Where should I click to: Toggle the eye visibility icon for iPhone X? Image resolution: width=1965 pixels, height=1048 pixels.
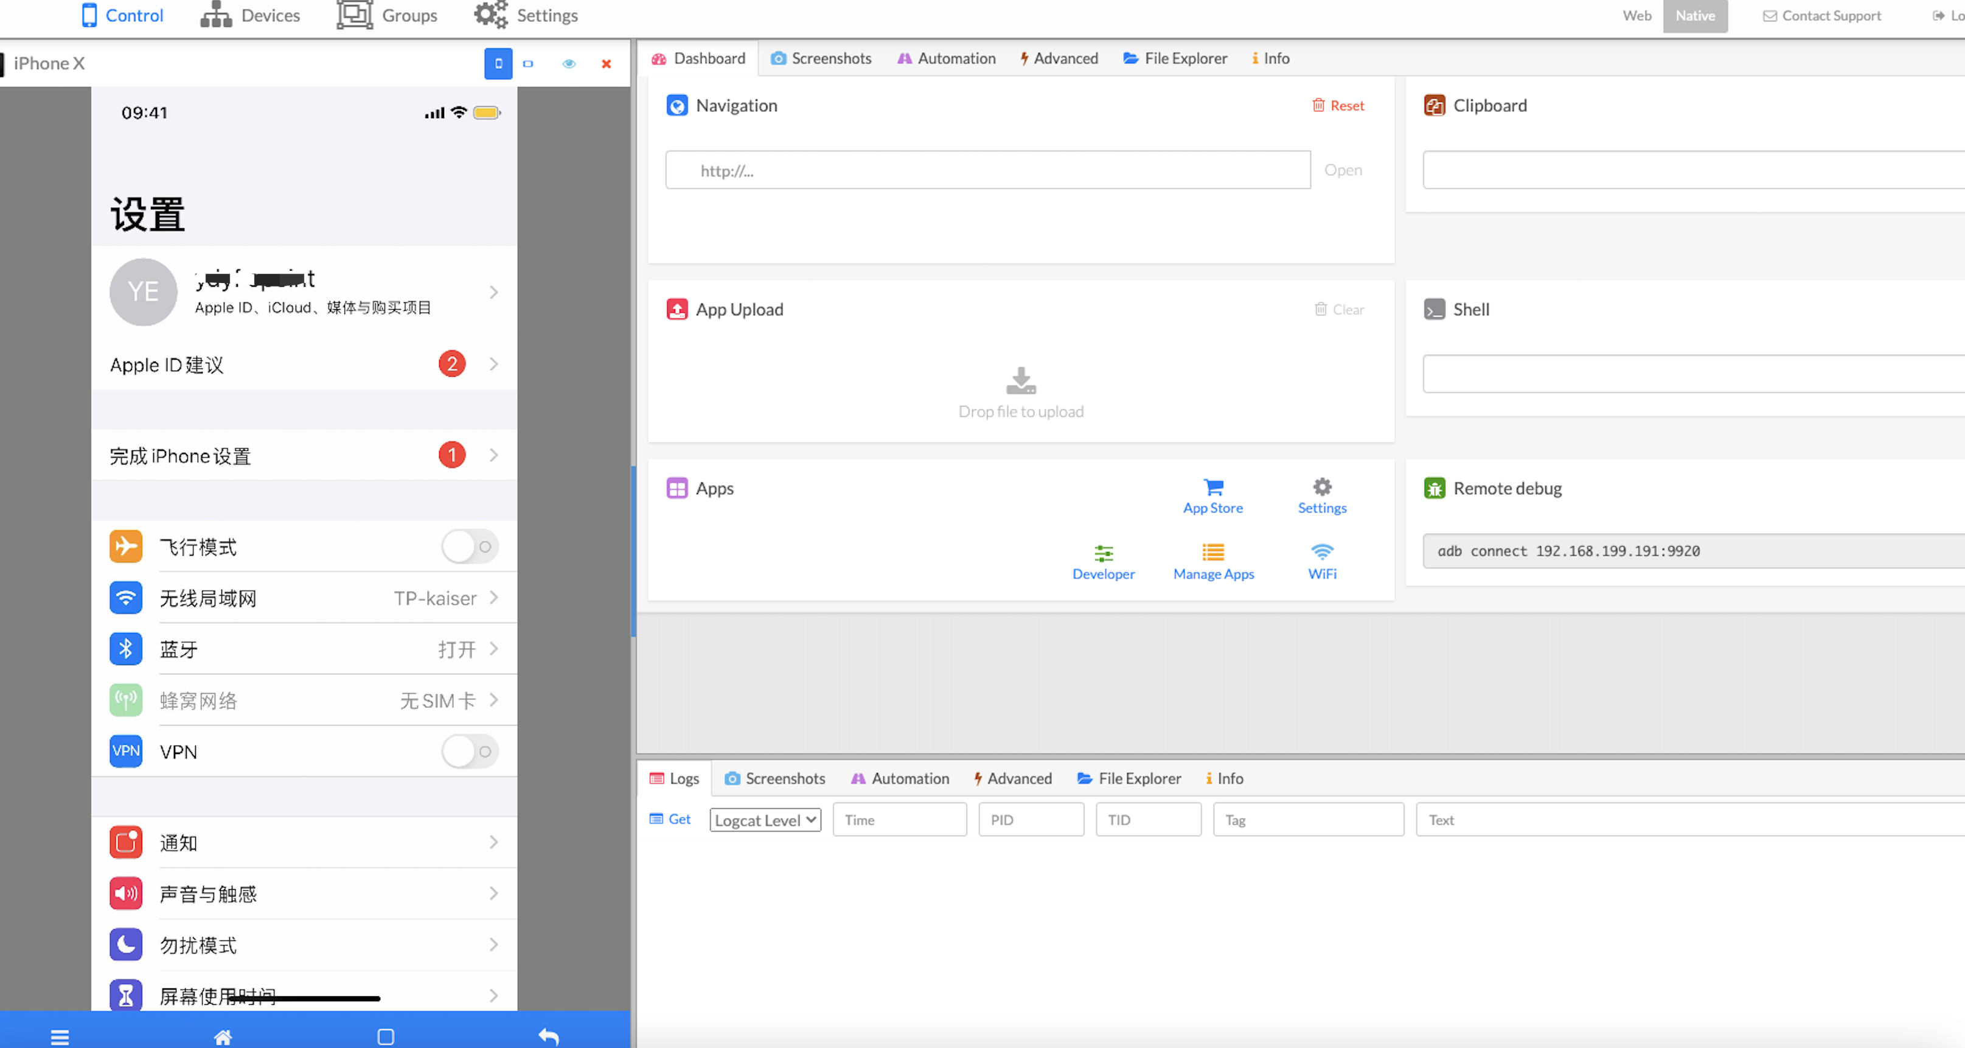point(568,63)
